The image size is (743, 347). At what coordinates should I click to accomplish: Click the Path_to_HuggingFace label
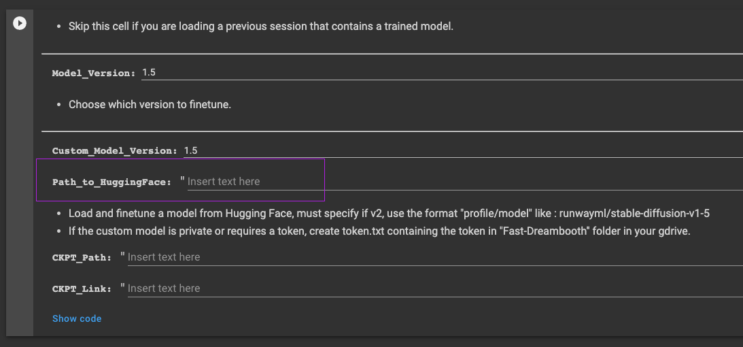click(x=111, y=182)
